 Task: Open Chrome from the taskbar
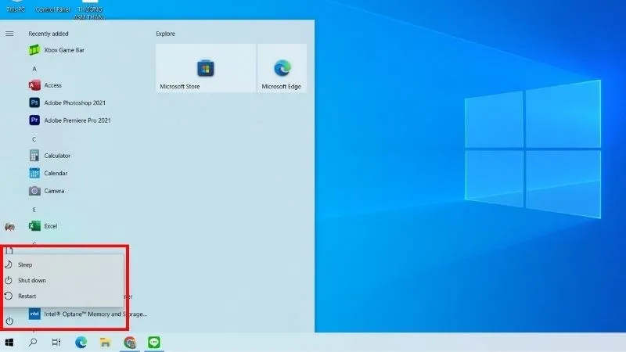pyautogui.click(x=130, y=342)
